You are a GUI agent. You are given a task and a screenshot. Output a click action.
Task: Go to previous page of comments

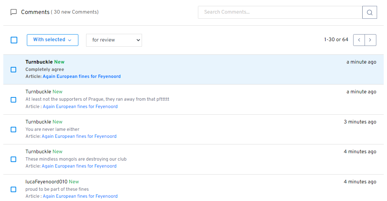point(359,40)
